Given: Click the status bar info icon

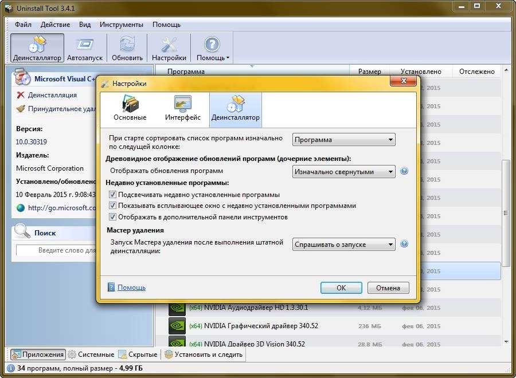Looking at the screenshot, I should tap(10, 368).
